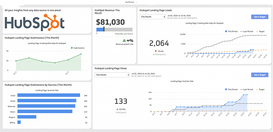Click "Jun 01, 2016 to Jun 26, 2016 (prev.)" in Views card
This screenshot has width=273, height=132.
[x=146, y=76]
